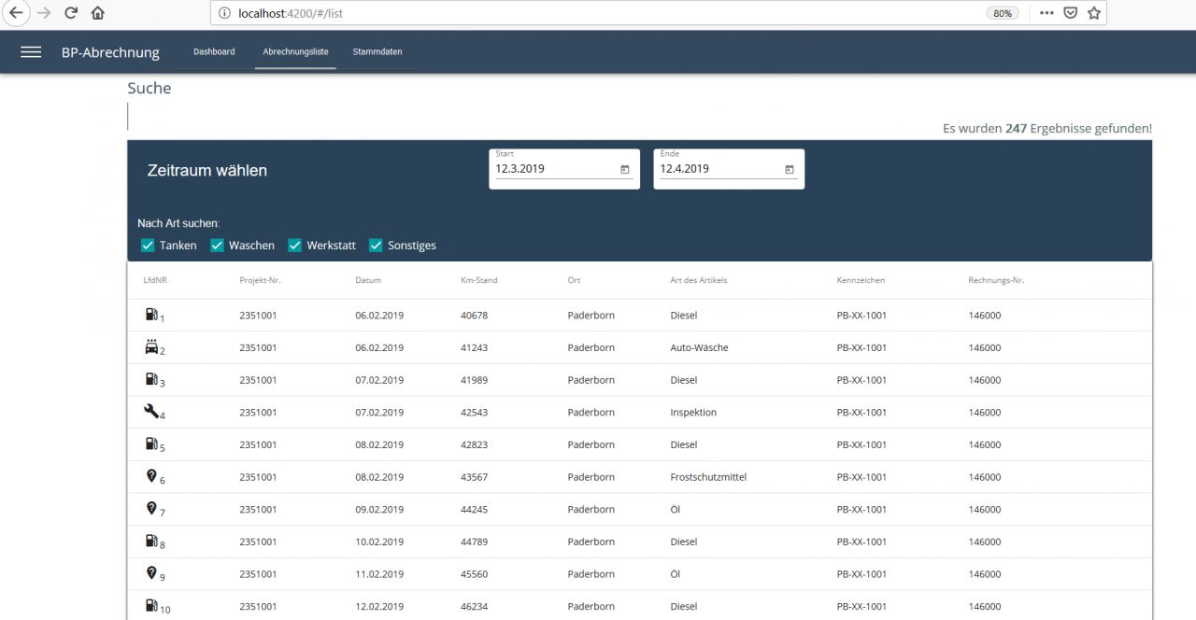The height and width of the screenshot is (620, 1196).
Task: Open the page actions three-dot menu
Action: pyautogui.click(x=1046, y=13)
